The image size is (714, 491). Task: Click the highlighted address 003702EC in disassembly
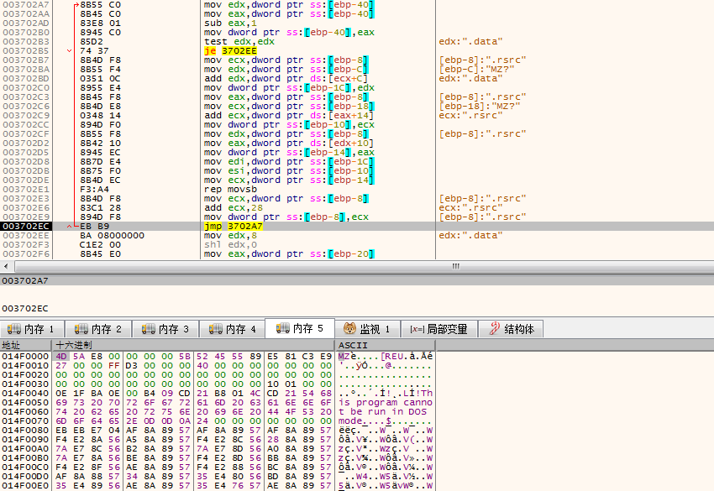(x=26, y=226)
